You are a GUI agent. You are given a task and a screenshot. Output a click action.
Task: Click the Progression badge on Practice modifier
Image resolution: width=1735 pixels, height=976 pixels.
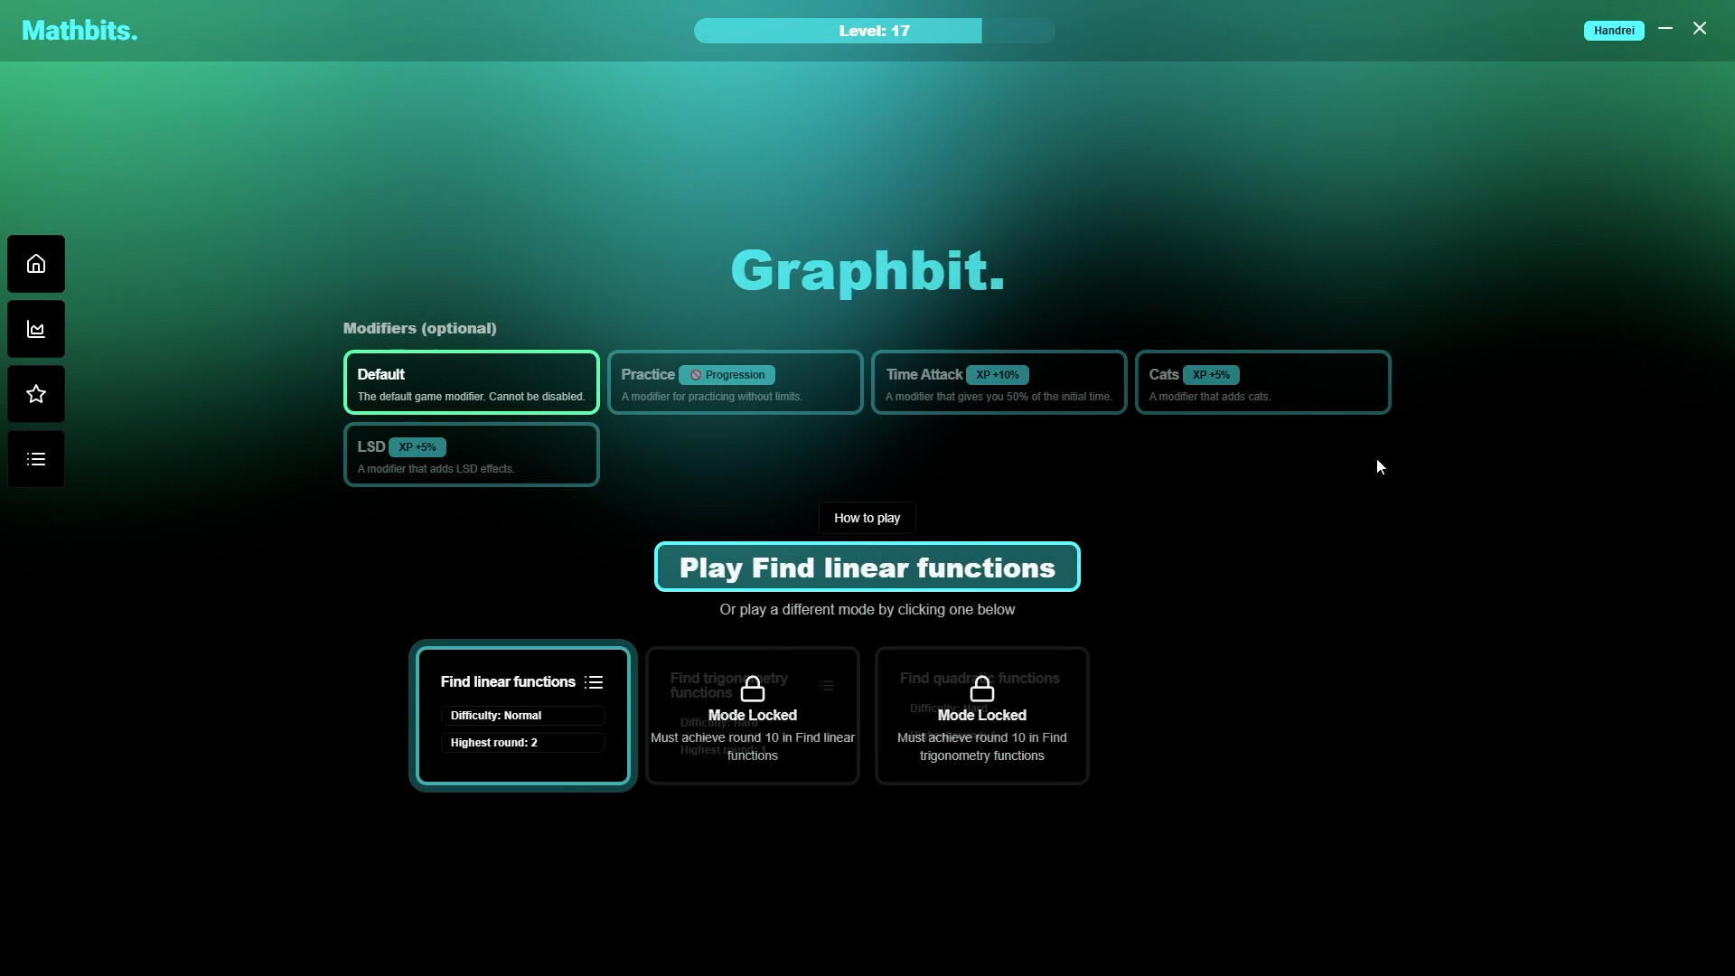coord(727,374)
